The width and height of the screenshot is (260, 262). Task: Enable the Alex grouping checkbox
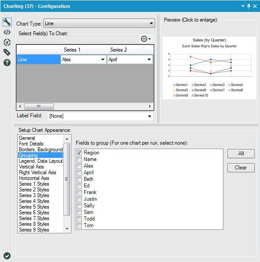[79, 166]
